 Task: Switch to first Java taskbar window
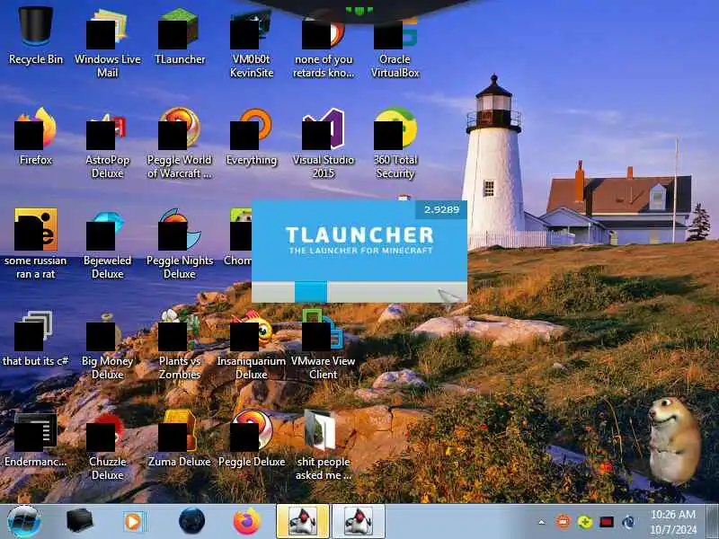point(302,521)
